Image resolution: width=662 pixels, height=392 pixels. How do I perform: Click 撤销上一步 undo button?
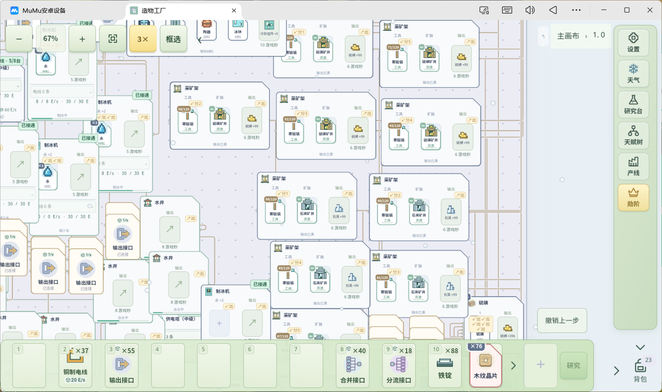coord(562,320)
